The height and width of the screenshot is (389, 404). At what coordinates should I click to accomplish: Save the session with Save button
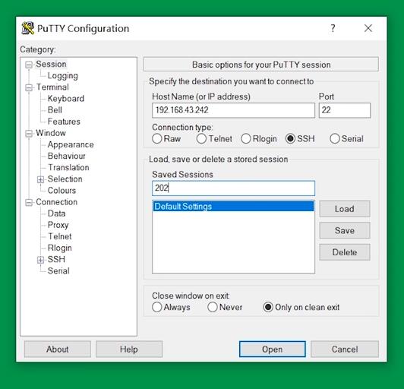(x=345, y=230)
